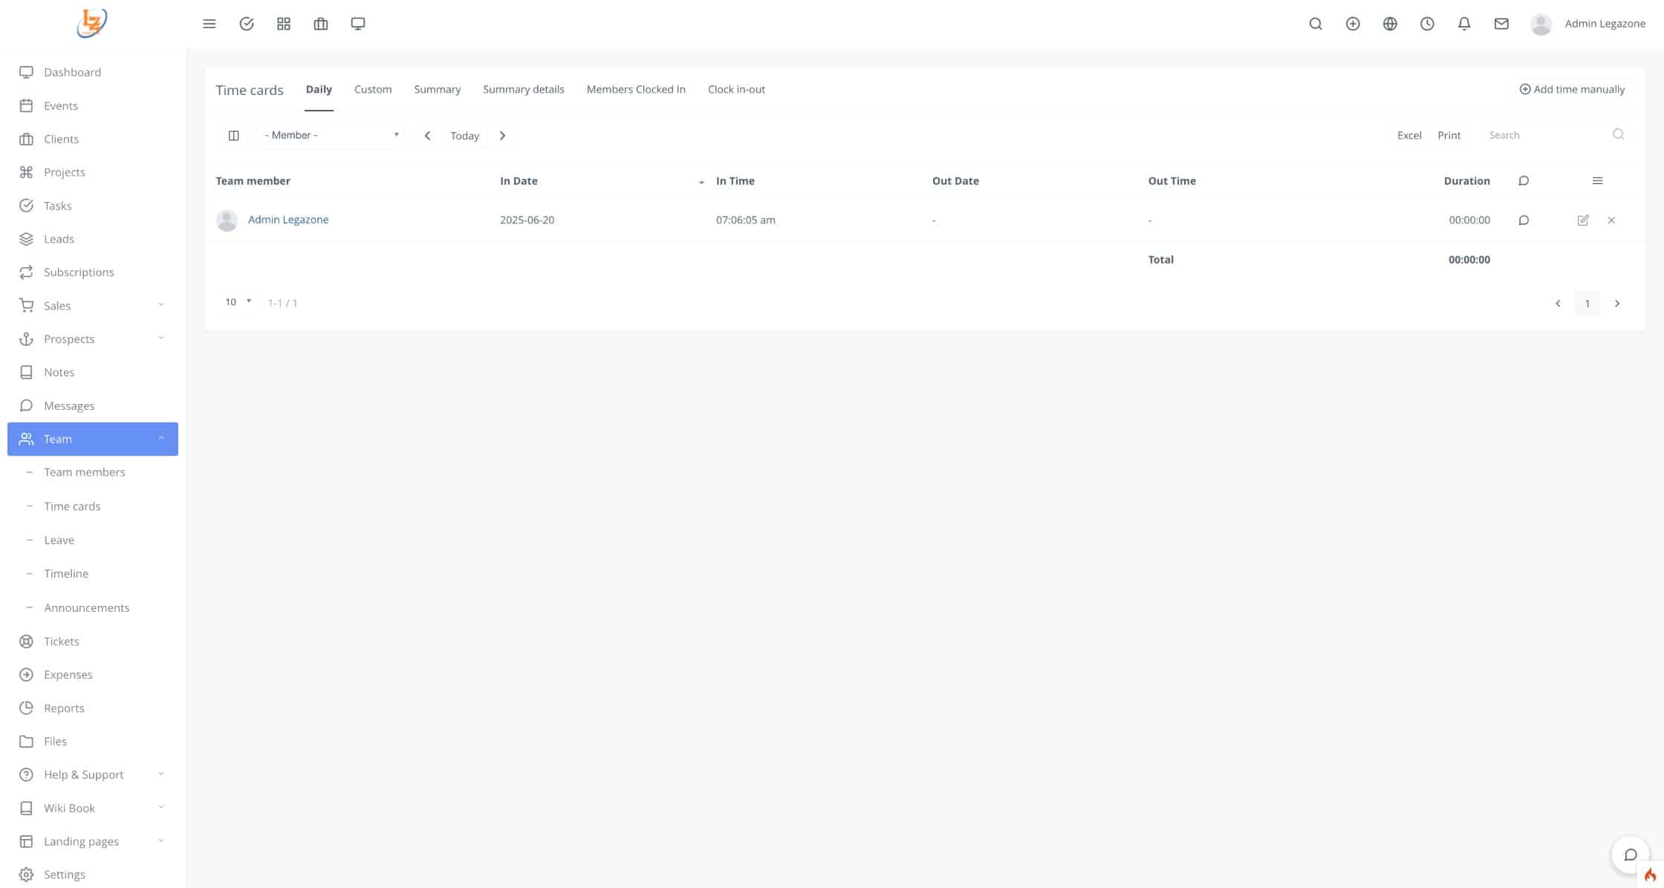Open the clock icon in top bar

pyautogui.click(x=1427, y=24)
